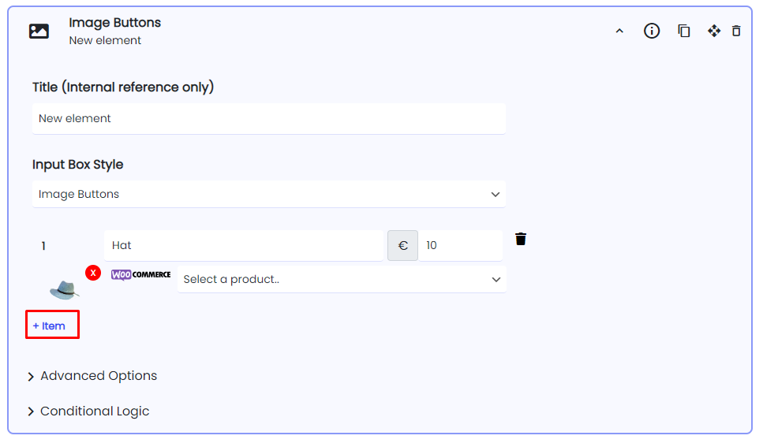Collapse the element with the up chevron
The height and width of the screenshot is (443, 763).
pos(619,31)
